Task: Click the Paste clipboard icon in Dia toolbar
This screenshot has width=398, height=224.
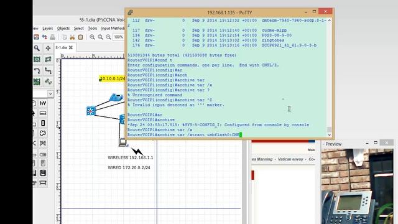Action: (80, 37)
